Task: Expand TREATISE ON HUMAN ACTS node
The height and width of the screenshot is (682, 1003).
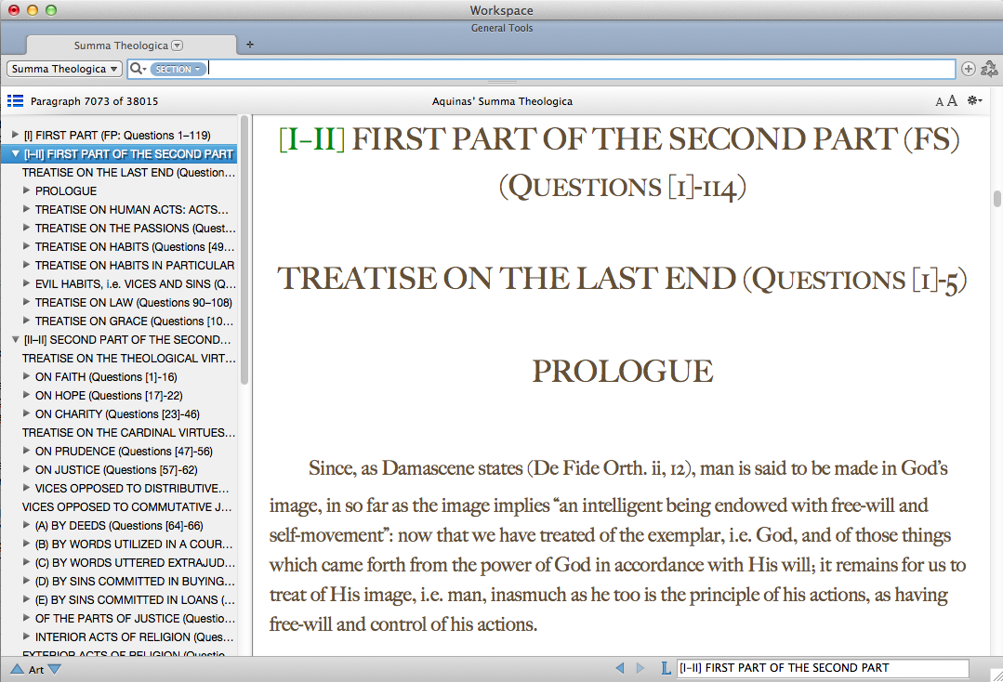Action: pos(26,209)
